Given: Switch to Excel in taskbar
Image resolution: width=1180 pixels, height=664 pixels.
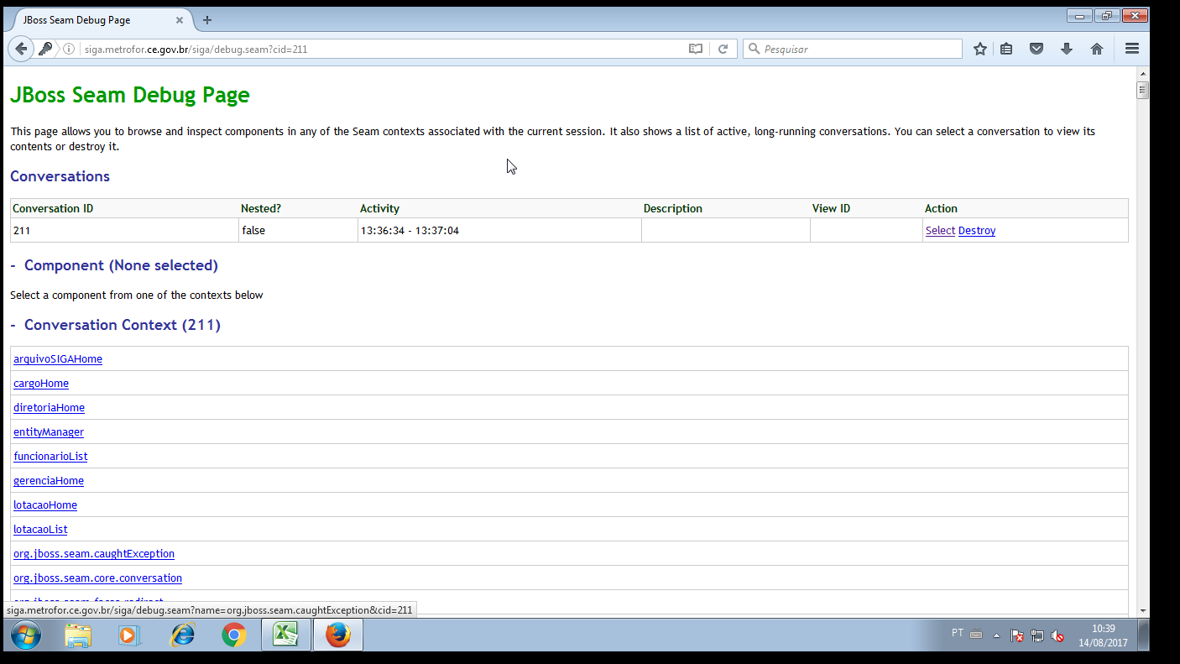Looking at the screenshot, I should click(x=286, y=635).
